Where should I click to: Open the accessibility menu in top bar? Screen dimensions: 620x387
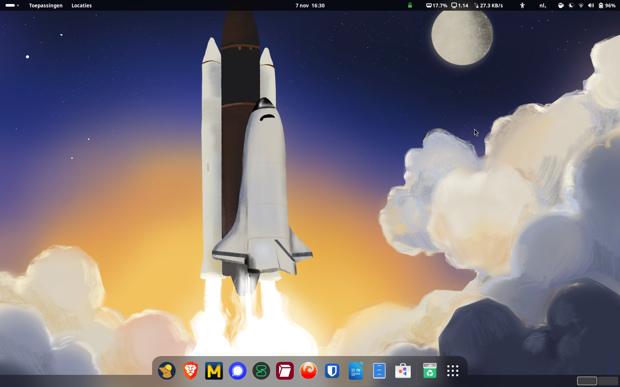coord(522,6)
